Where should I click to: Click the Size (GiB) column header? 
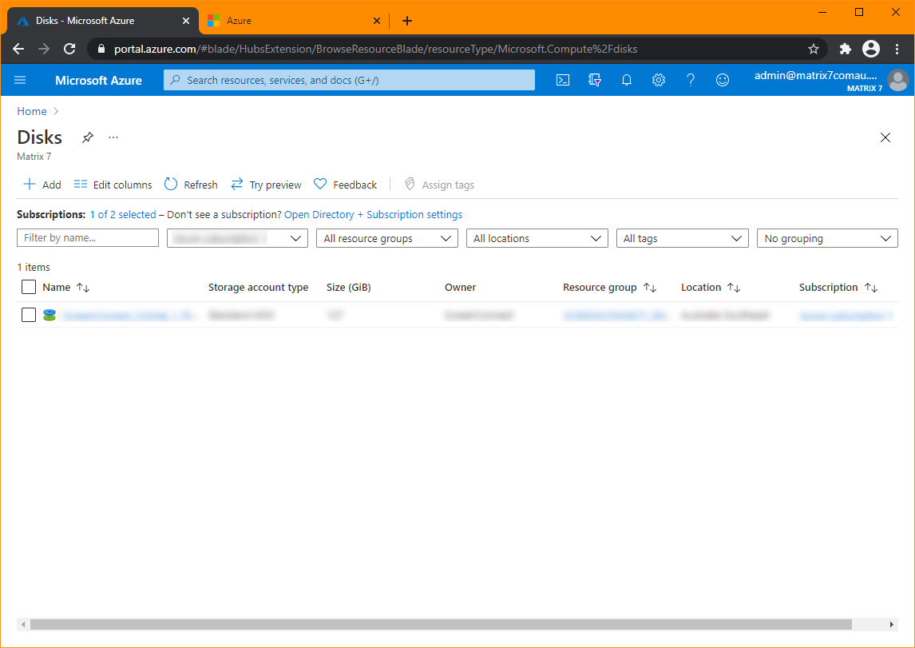click(348, 287)
